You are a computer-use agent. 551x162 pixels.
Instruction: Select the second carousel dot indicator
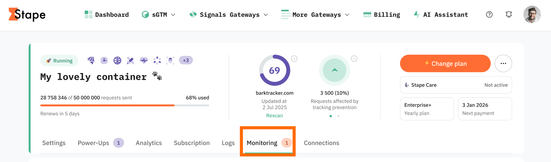(x=338, y=116)
